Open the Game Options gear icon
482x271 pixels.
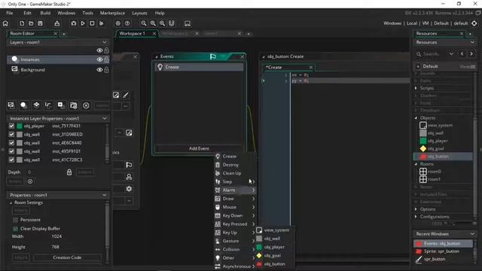point(117,23)
